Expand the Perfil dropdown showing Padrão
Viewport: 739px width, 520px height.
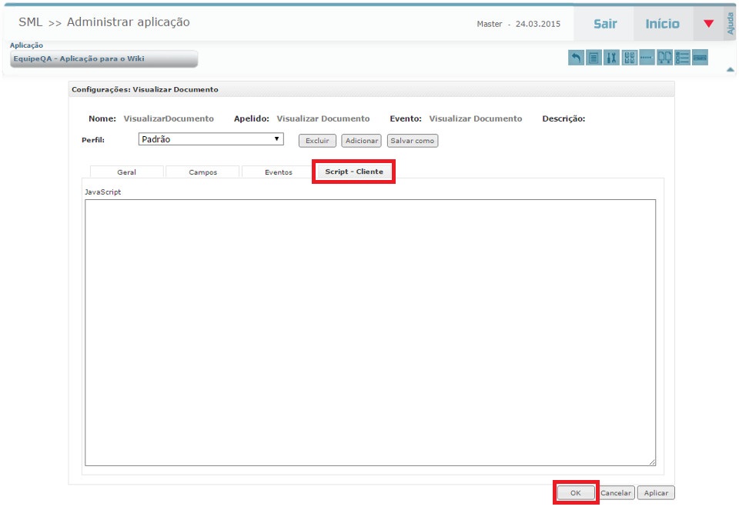click(x=211, y=139)
